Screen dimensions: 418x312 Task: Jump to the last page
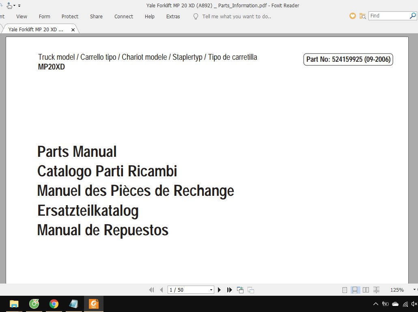click(229, 290)
